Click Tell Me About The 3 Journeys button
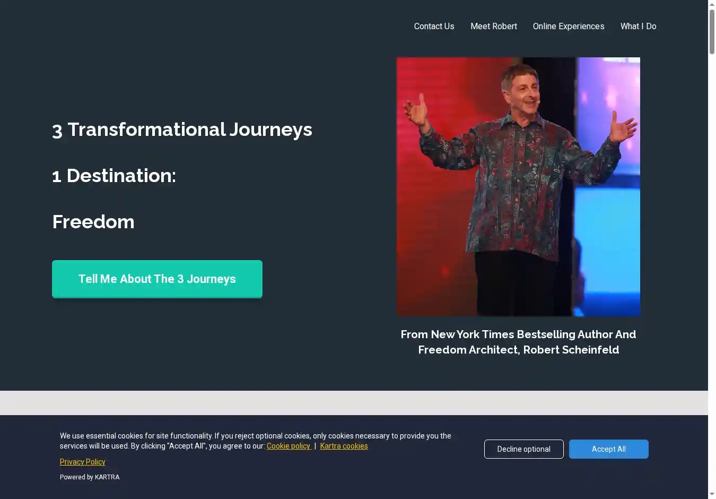The image size is (716, 499). tap(157, 279)
